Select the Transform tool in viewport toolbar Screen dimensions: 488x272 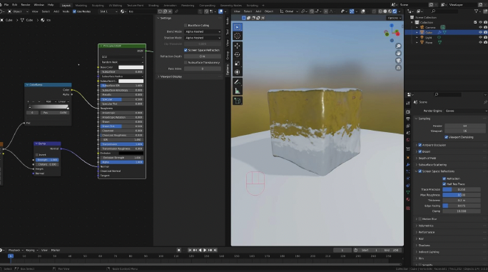coord(237,72)
